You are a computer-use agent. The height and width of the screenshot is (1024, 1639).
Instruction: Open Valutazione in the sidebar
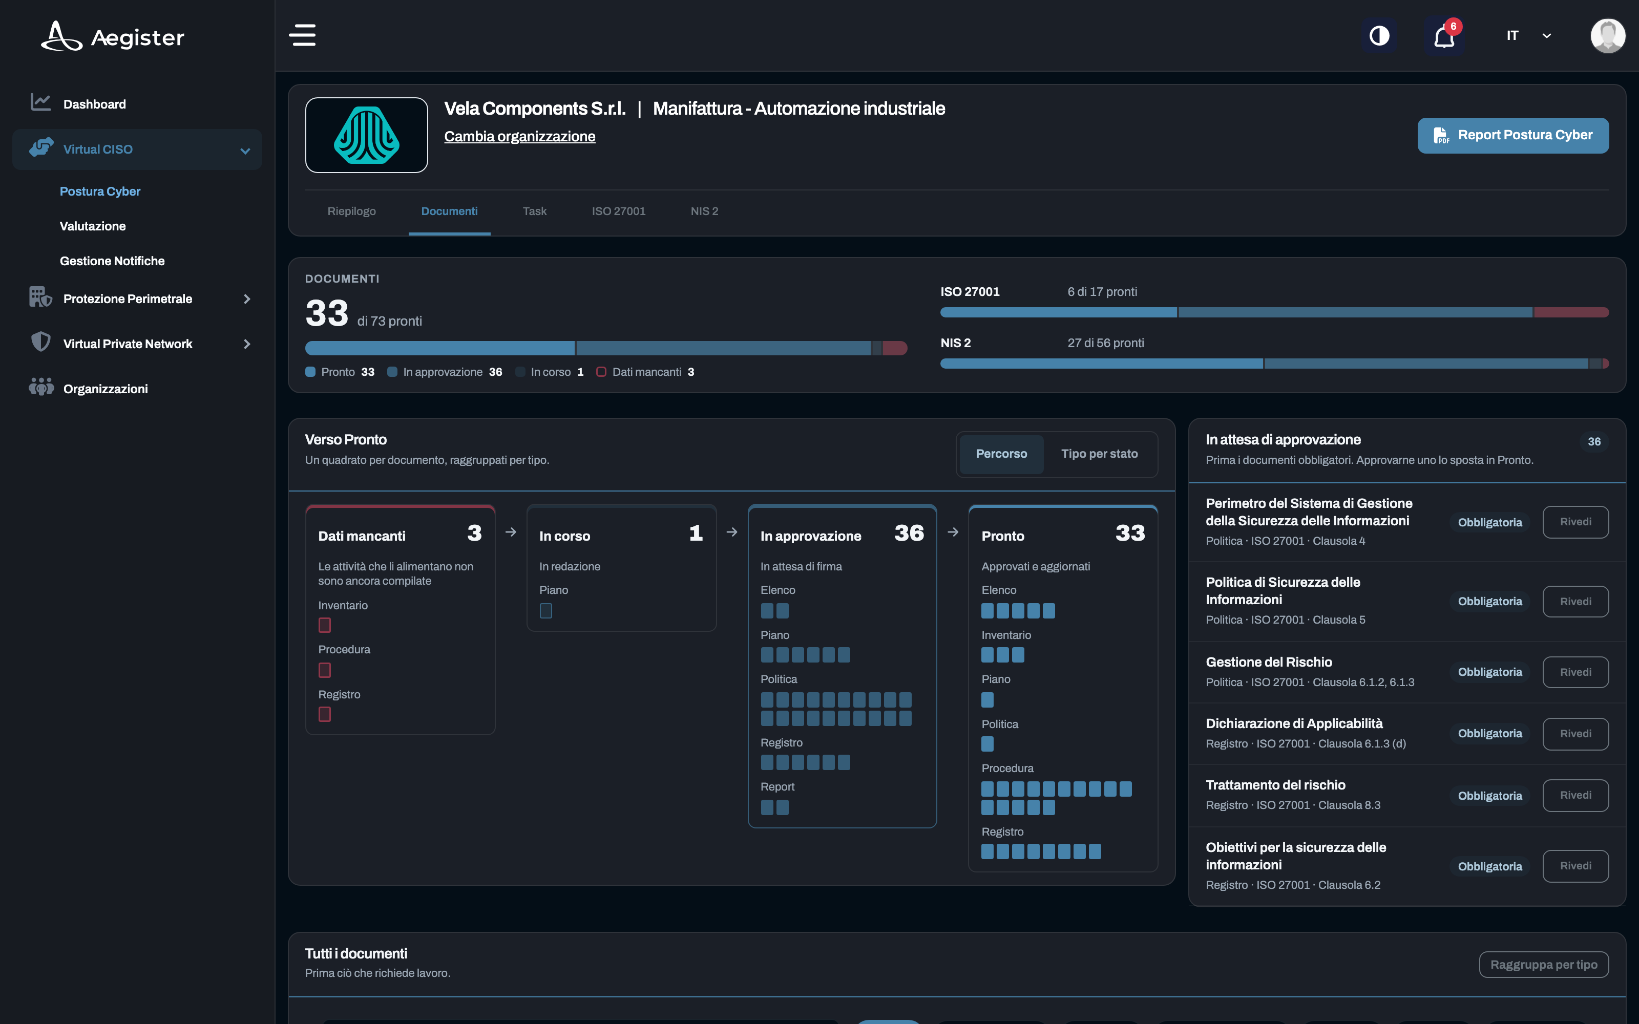coord(93,226)
